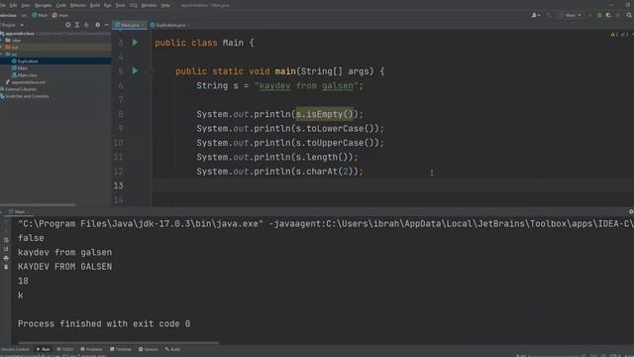Click the green debug bug icon
Viewport: 634px width, 357px height.
pyautogui.click(x=599, y=16)
